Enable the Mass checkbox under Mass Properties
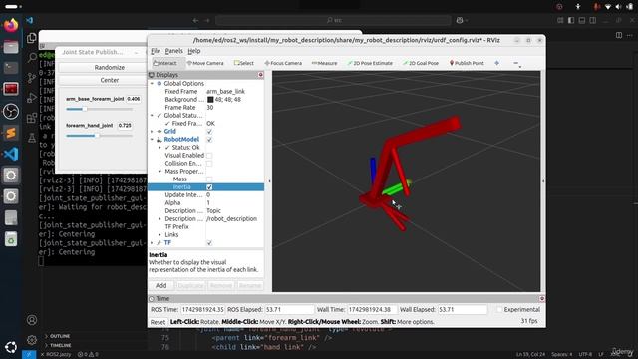Image resolution: width=638 pixels, height=359 pixels. click(209, 179)
